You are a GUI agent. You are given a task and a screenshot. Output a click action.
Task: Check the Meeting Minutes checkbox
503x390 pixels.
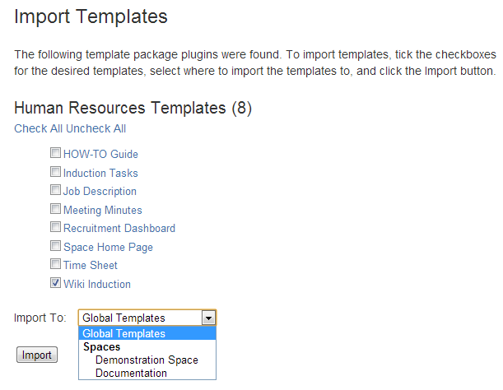[55, 209]
